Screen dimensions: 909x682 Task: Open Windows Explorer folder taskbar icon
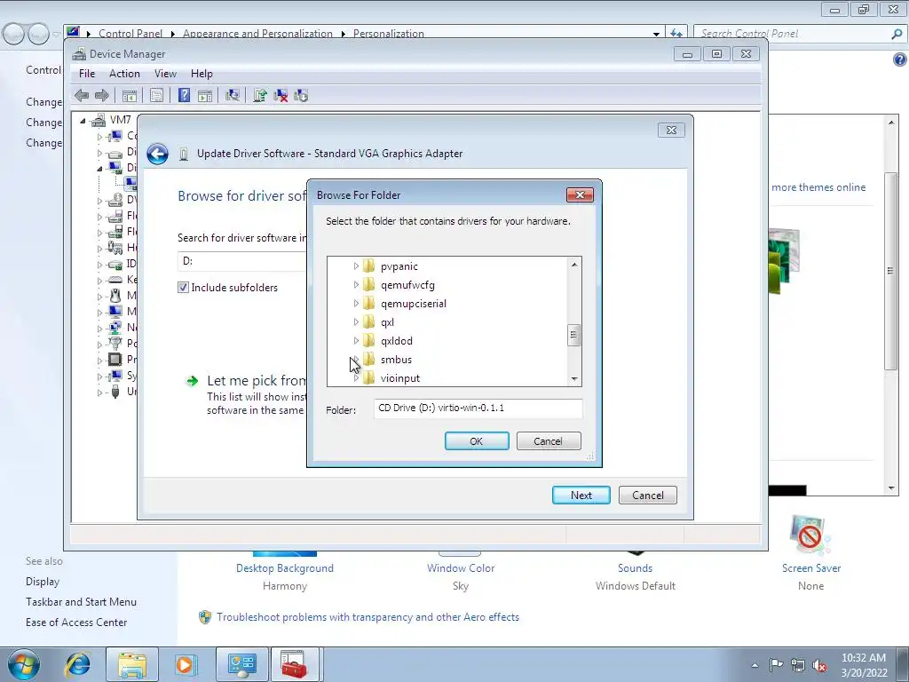(x=132, y=664)
